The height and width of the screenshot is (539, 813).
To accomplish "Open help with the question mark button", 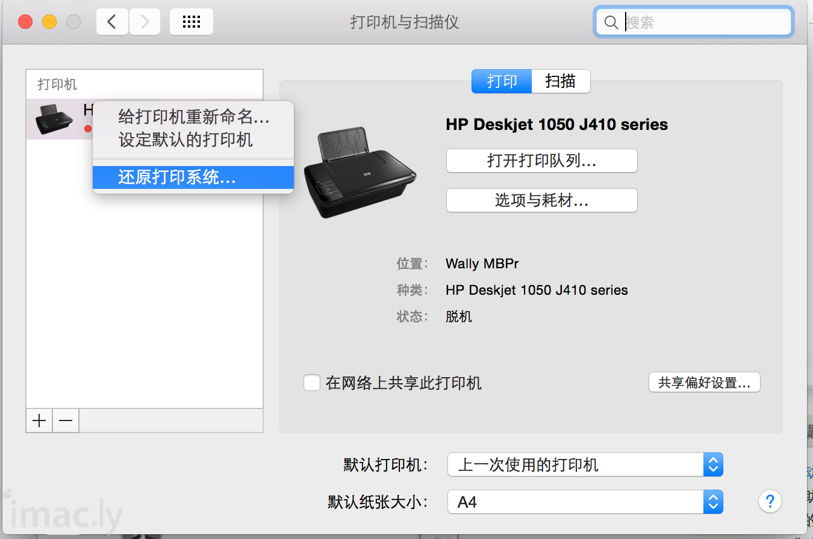I will click(x=770, y=500).
